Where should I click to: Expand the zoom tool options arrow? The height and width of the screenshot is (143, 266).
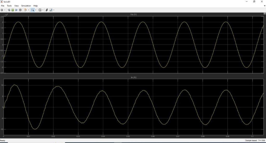tap(36, 10)
